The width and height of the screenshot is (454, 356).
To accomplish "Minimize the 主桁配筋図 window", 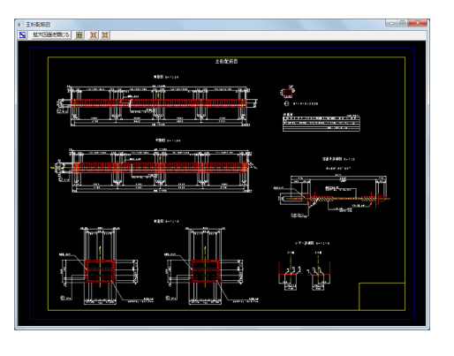I will point(391,23).
